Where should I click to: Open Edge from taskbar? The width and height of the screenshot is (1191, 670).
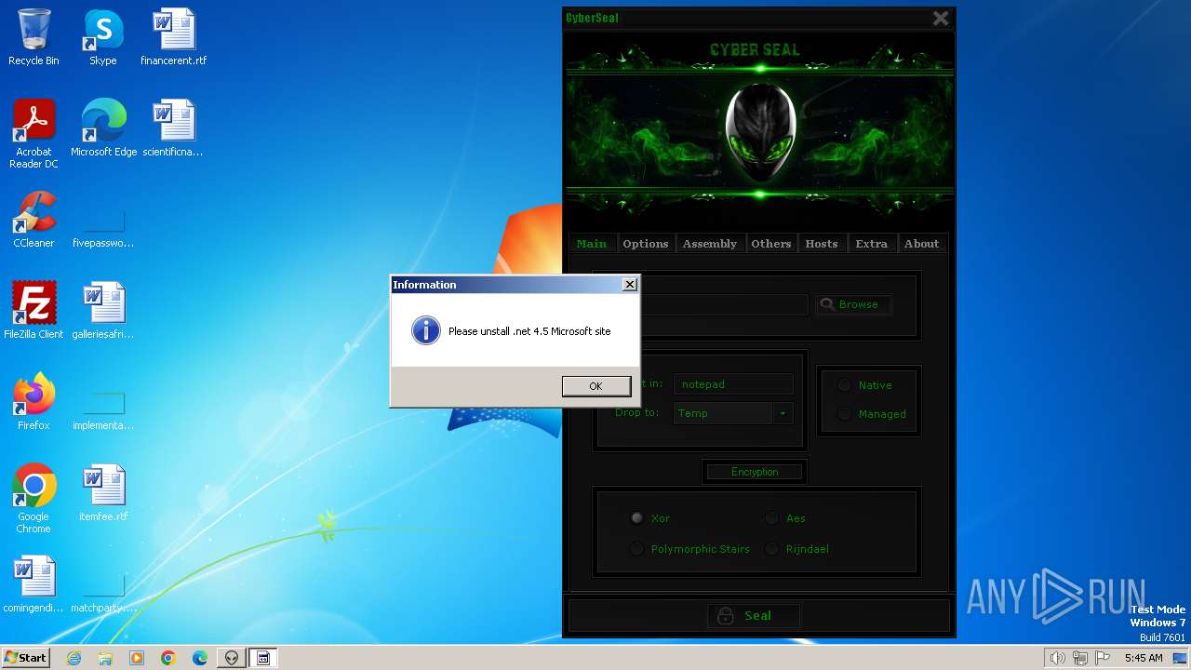coord(200,658)
